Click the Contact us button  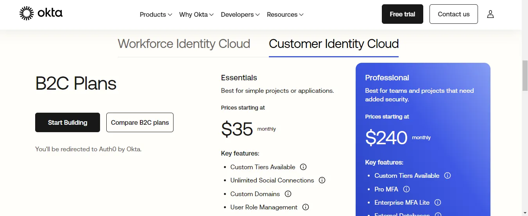pos(454,14)
